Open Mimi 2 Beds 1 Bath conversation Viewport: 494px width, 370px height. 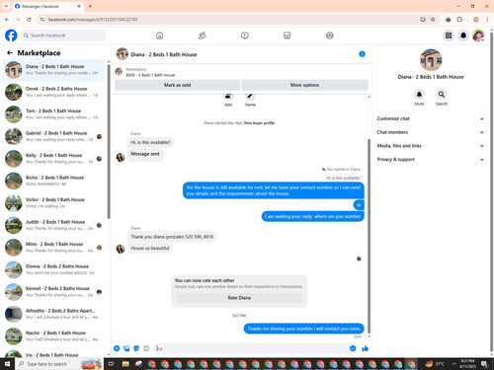[x=53, y=248]
